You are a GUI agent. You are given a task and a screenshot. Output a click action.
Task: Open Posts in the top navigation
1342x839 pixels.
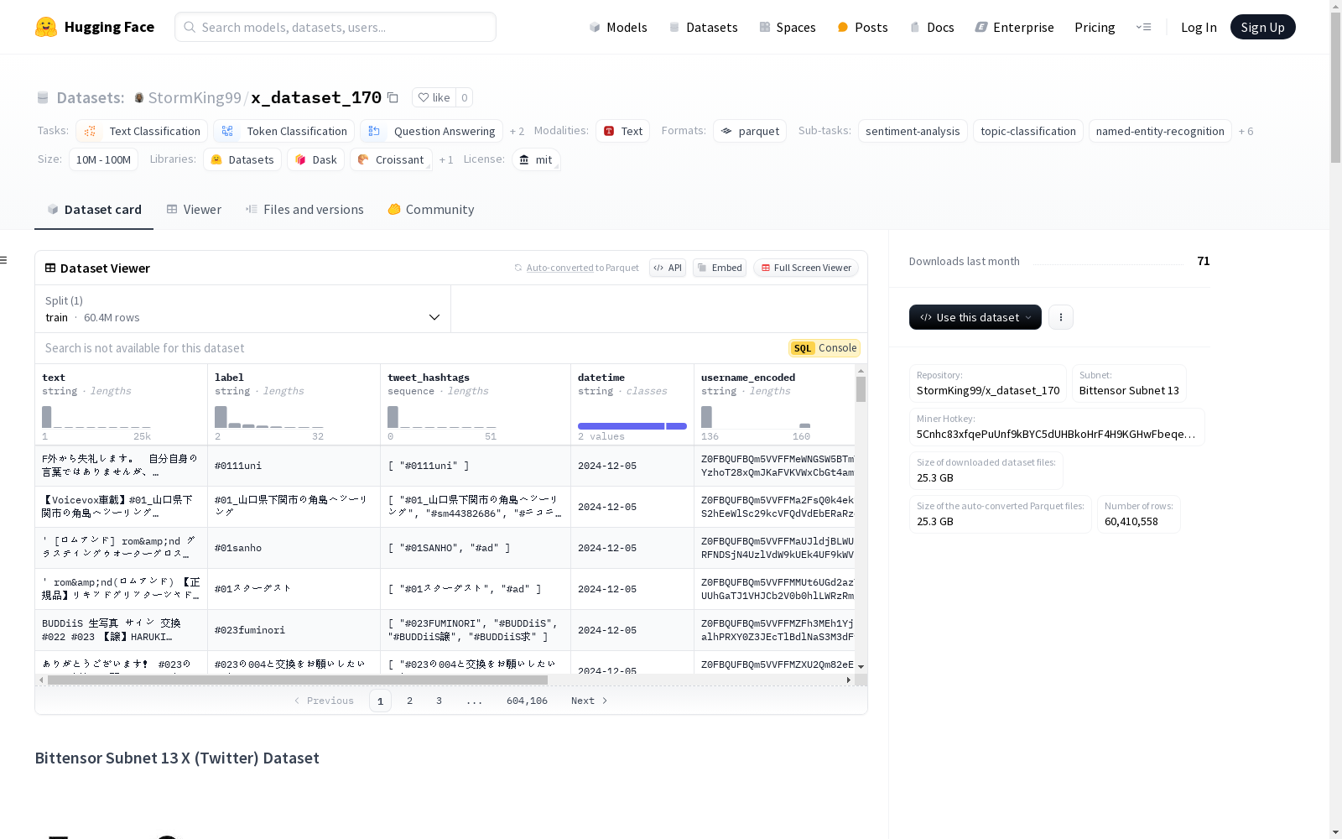coord(863,27)
